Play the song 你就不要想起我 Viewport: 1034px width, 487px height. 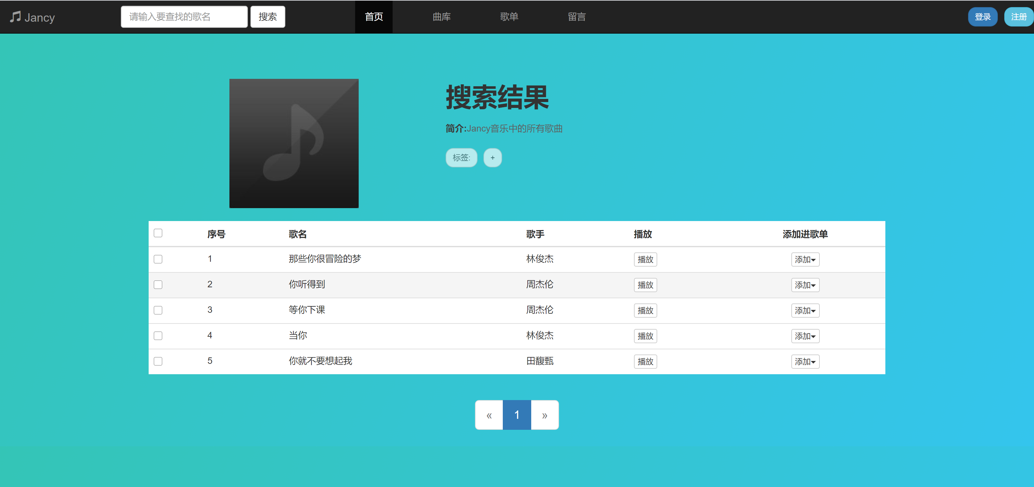click(x=645, y=361)
